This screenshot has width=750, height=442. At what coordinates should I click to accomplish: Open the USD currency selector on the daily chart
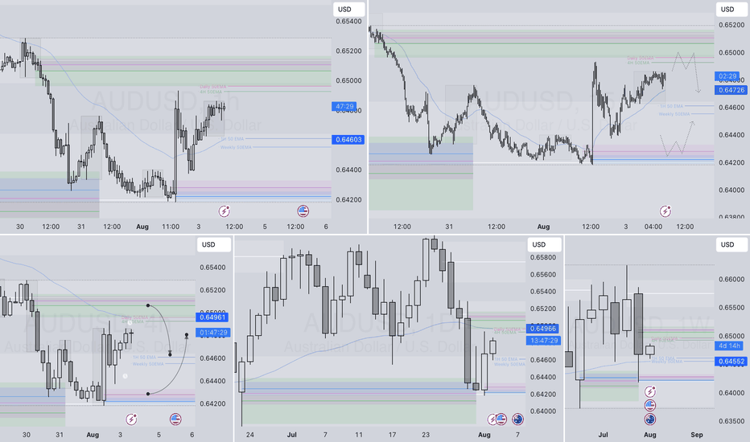pos(544,244)
